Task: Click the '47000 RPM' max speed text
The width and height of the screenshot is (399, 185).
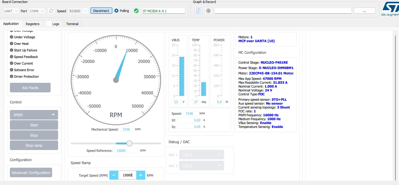Action: 272,79
